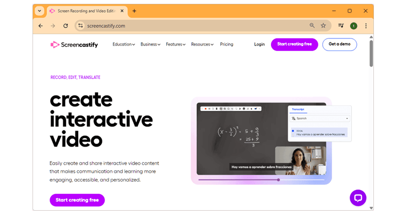The height and width of the screenshot is (214, 402).
Task: Expand the Business menu
Action: click(150, 44)
